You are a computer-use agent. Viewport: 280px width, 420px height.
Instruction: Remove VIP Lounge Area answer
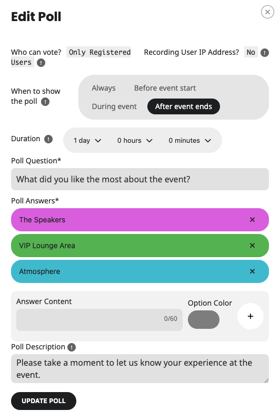252,246
